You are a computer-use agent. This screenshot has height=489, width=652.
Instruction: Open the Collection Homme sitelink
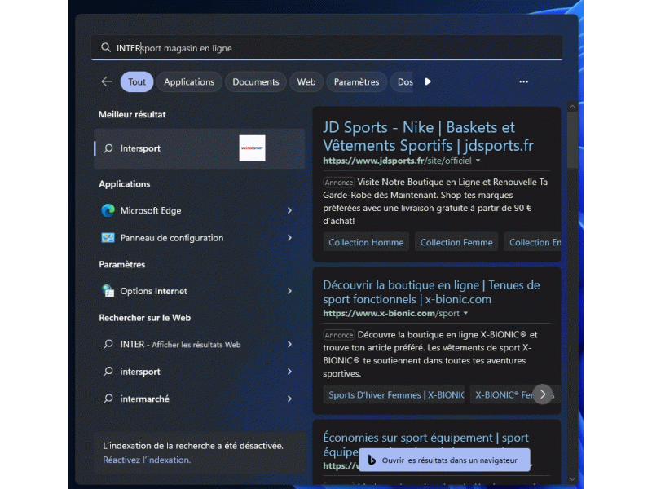tap(366, 242)
